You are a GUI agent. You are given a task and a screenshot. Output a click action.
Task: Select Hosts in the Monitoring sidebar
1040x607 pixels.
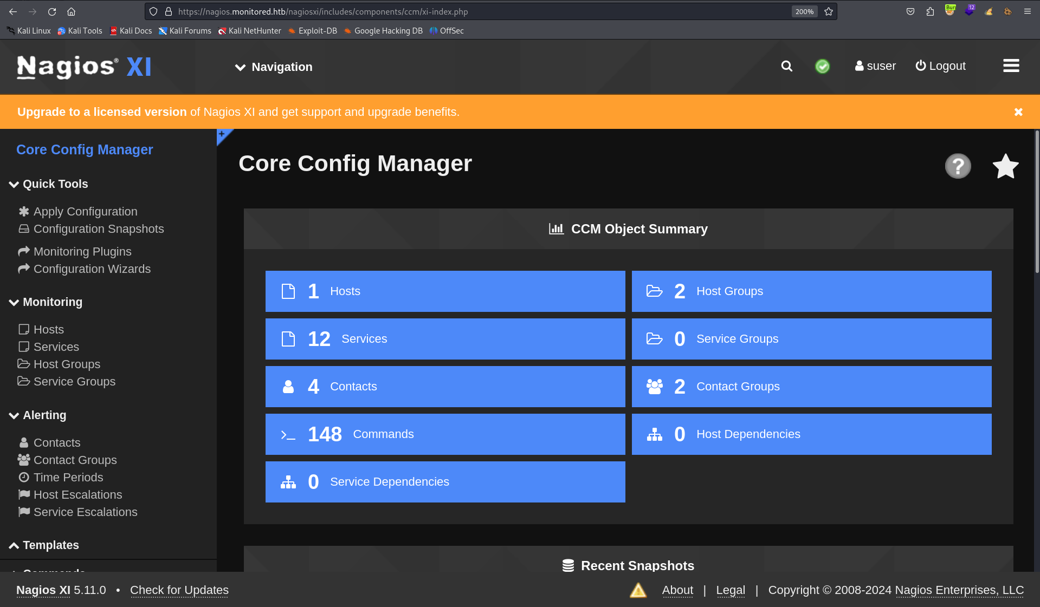(x=41, y=330)
